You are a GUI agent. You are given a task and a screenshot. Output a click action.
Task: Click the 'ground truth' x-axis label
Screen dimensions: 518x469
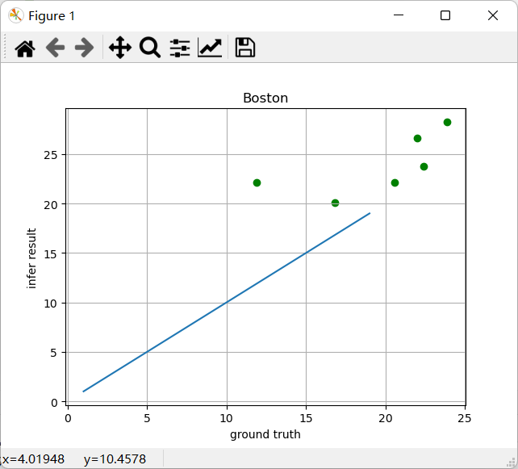coord(265,434)
